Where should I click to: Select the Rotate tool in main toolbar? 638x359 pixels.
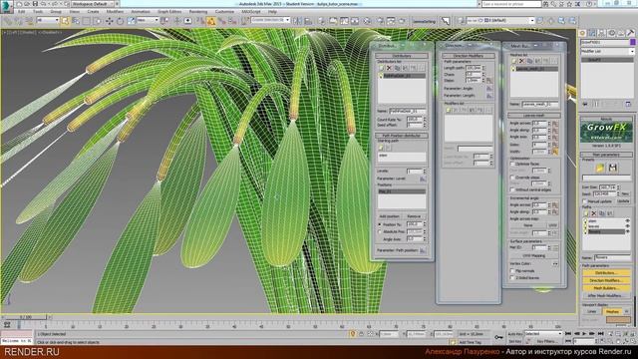click(120, 21)
